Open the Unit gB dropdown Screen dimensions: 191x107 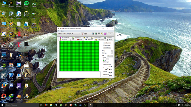110,56
